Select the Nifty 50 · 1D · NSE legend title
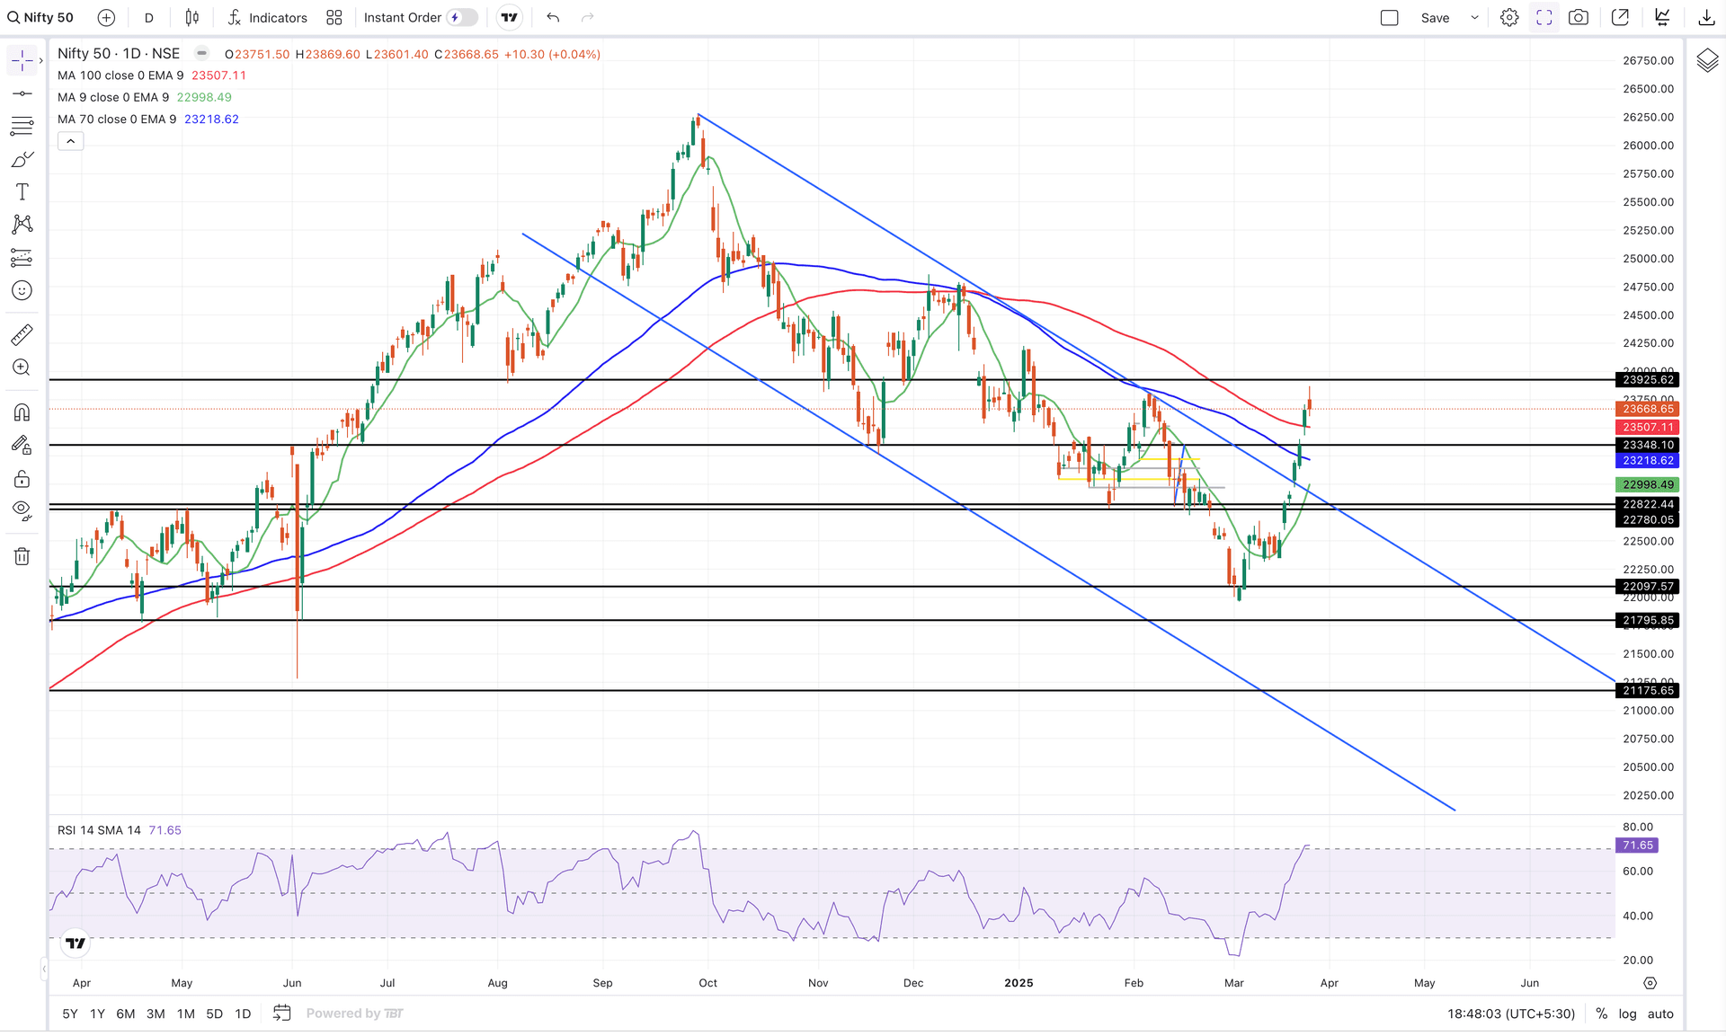The height and width of the screenshot is (1036, 1726). tap(119, 54)
